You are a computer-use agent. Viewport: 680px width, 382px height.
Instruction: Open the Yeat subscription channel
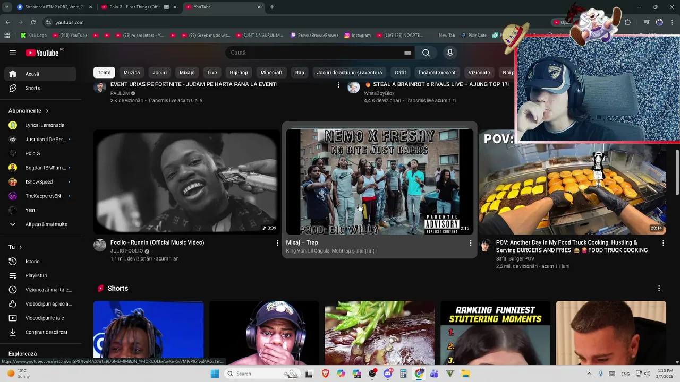click(40, 210)
